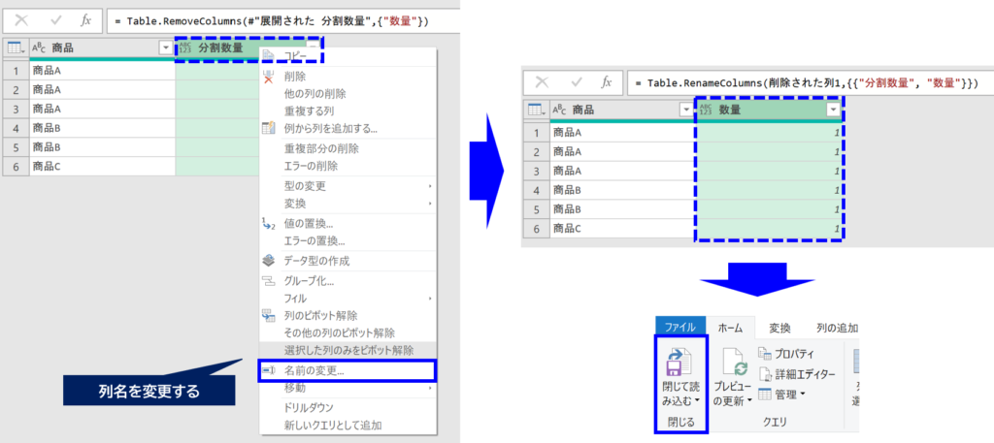This screenshot has width=994, height=443.
Task: Confirm the Table.RemoveColumns formula with the checkmark
Action: pyautogui.click(x=55, y=20)
